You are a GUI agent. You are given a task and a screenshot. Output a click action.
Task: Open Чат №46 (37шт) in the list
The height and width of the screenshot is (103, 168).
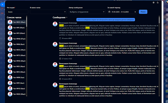pos(17,39)
